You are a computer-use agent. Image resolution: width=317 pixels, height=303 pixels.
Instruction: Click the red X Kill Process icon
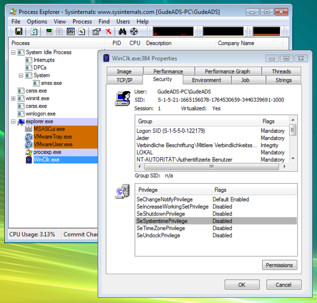[x=109, y=31]
